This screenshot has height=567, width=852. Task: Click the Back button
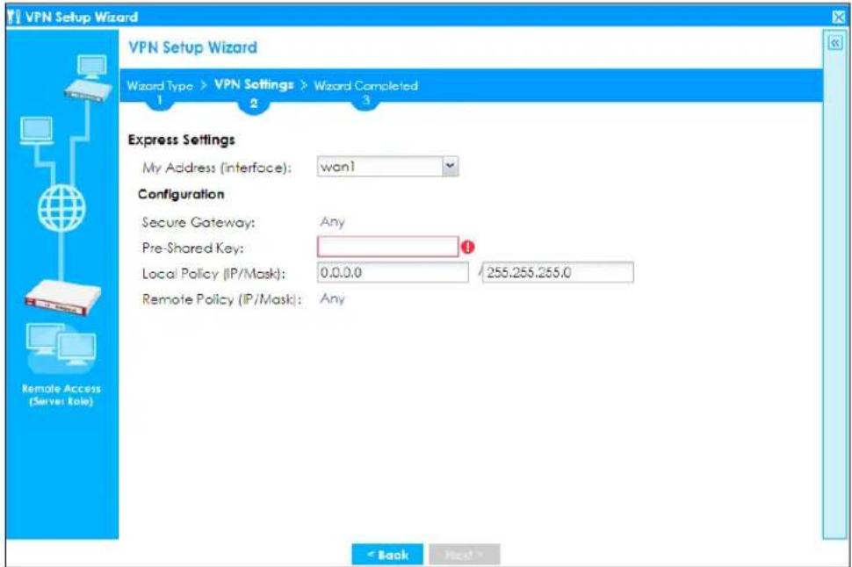click(387, 555)
